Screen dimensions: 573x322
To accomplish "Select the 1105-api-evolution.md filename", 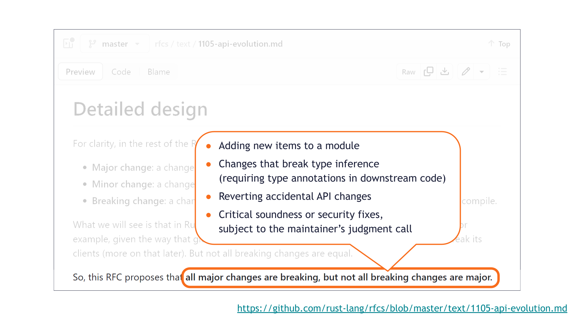I will tap(240, 44).
